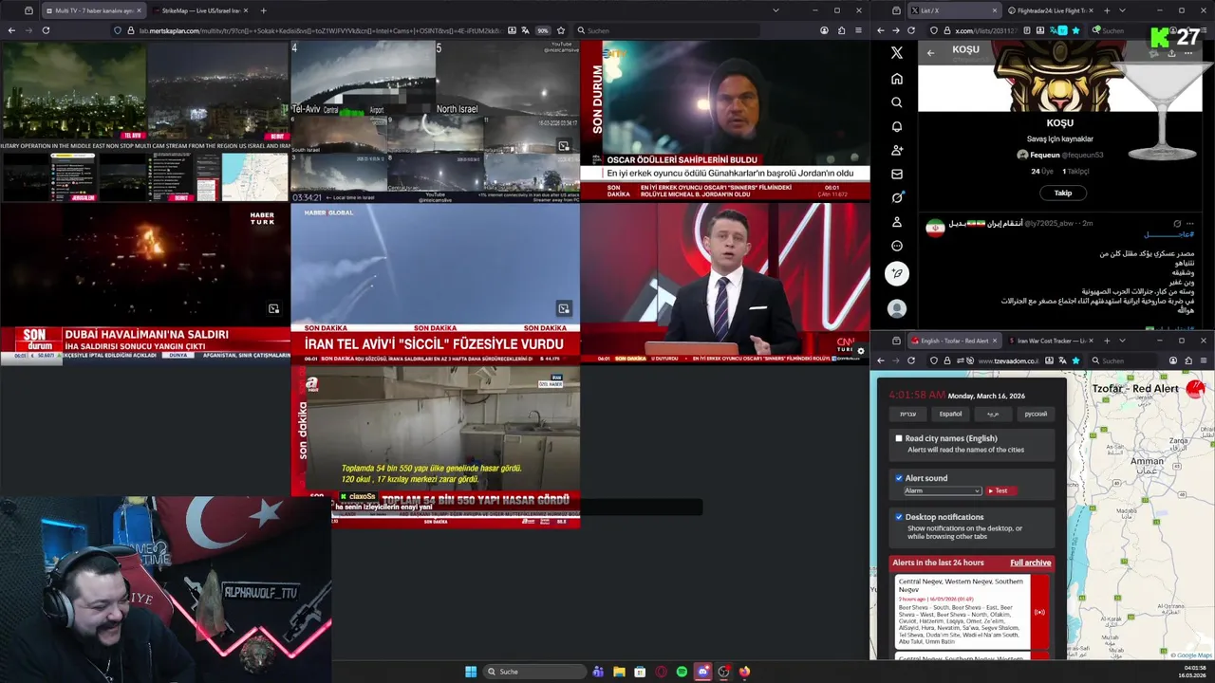Image resolution: width=1215 pixels, height=683 pixels.
Task: Open tab list dropdown in X window
Action: pyautogui.click(x=1122, y=10)
